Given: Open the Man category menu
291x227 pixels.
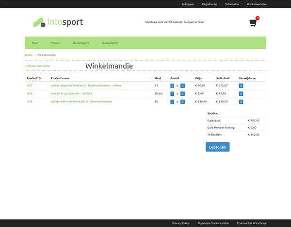Looking at the screenshot, I should tap(35, 43).
